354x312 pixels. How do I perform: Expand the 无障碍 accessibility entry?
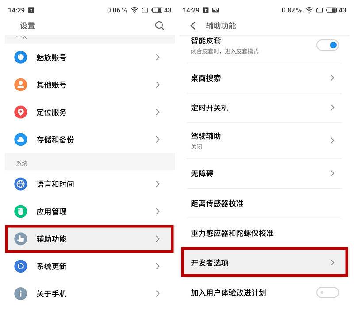332,173
